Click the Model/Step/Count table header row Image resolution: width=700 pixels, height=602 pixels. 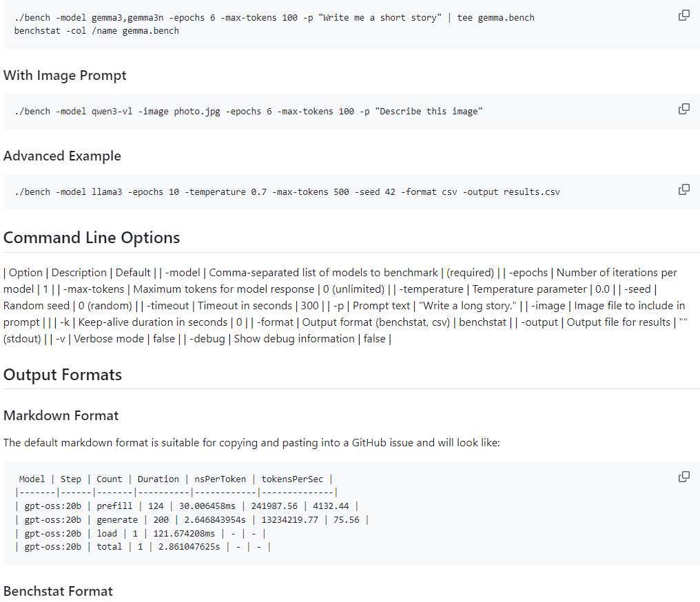[176, 479]
